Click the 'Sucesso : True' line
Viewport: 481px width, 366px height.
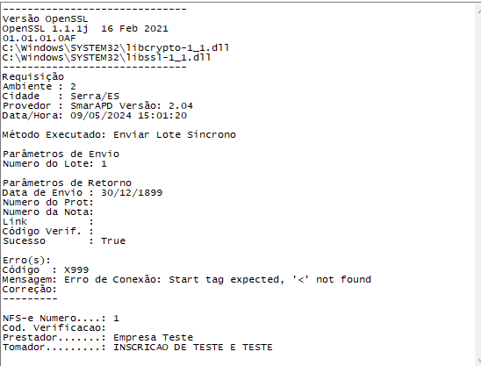tap(64, 240)
